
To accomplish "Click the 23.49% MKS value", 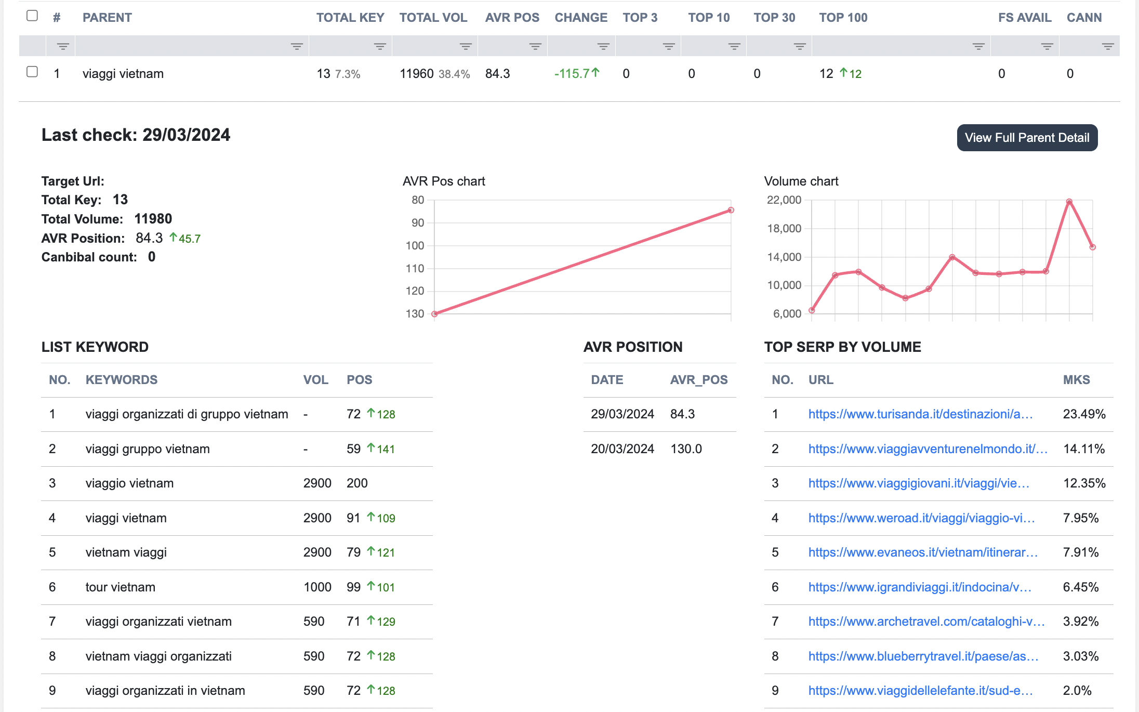I will [x=1084, y=414].
